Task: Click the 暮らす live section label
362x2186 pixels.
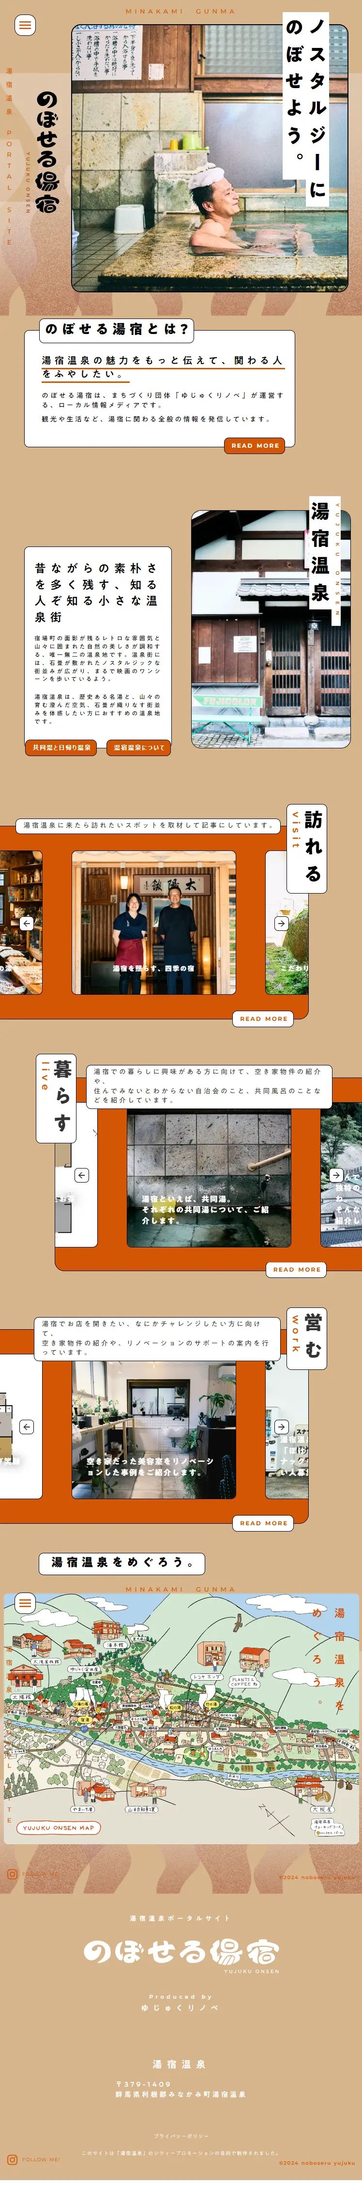Action: [56, 1099]
